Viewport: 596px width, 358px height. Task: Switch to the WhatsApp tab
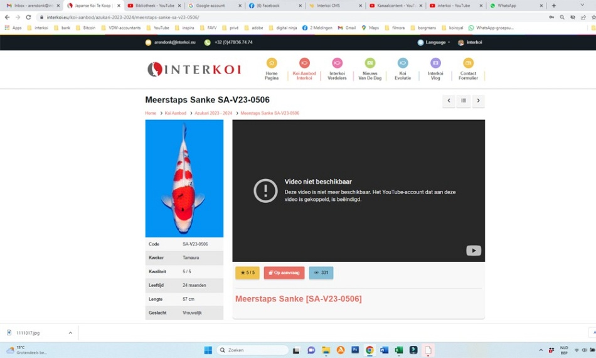click(516, 6)
